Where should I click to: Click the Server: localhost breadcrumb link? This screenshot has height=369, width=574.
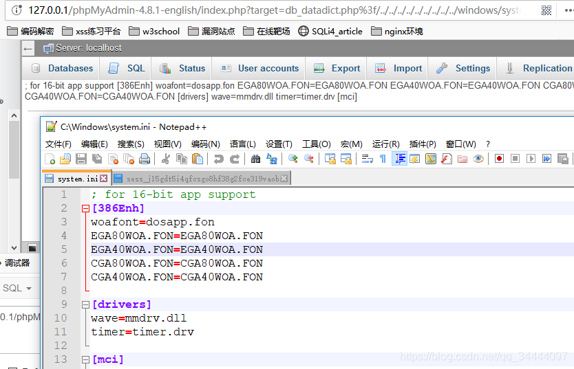tap(89, 48)
